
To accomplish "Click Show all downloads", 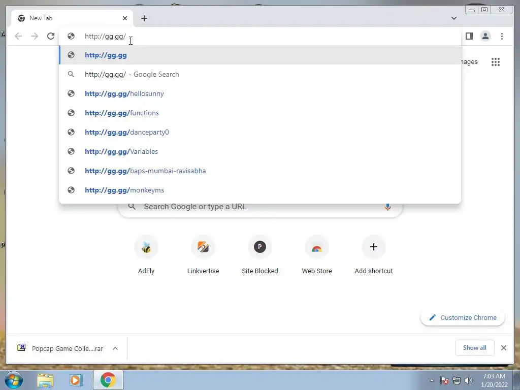I will 475,347.
